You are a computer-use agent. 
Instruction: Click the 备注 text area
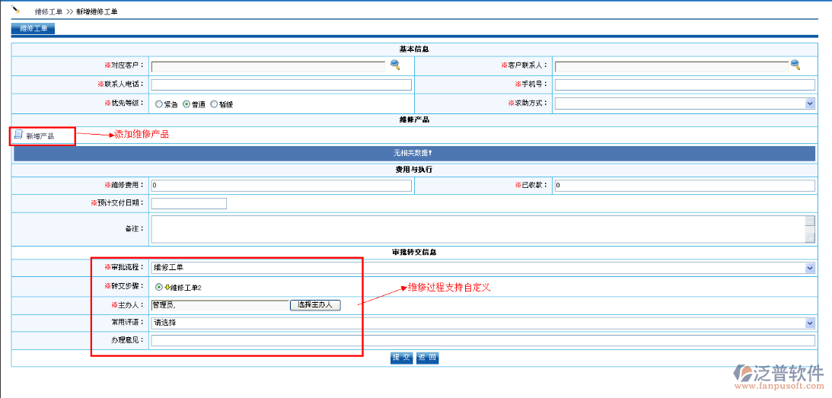pos(478,229)
